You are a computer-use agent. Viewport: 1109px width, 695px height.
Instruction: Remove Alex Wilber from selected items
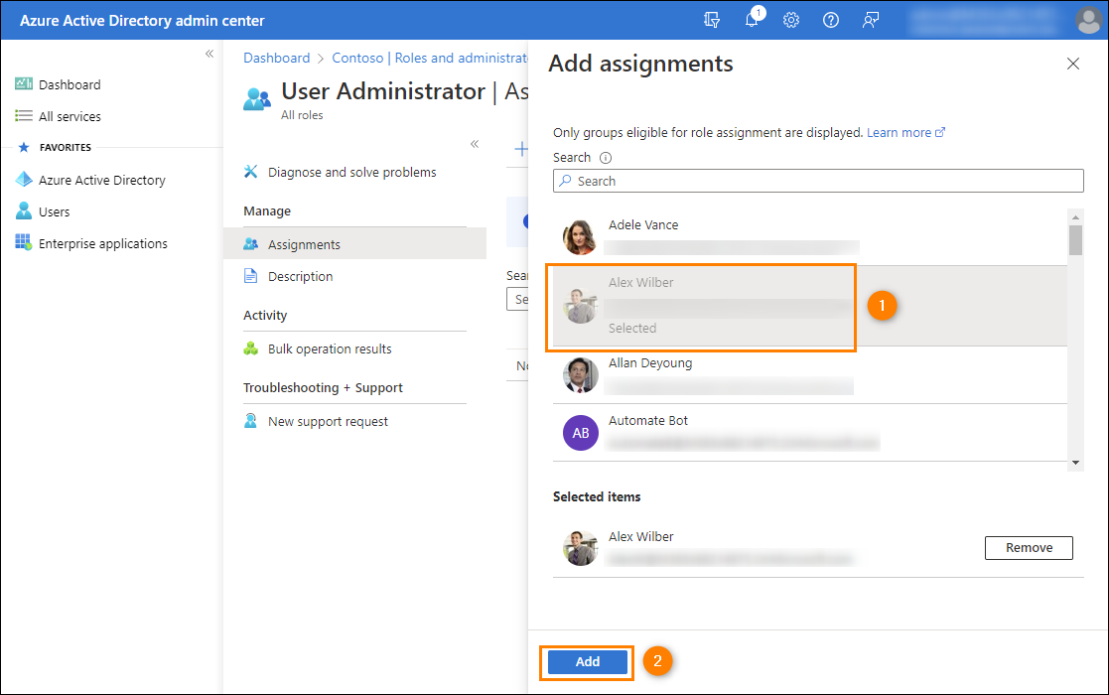click(x=1029, y=548)
